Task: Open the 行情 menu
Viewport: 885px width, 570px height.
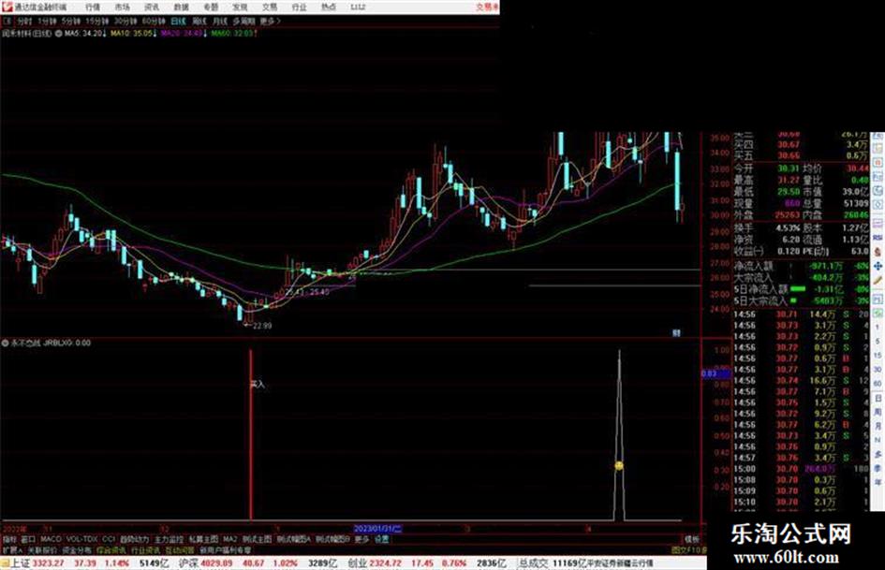Action: [x=93, y=7]
